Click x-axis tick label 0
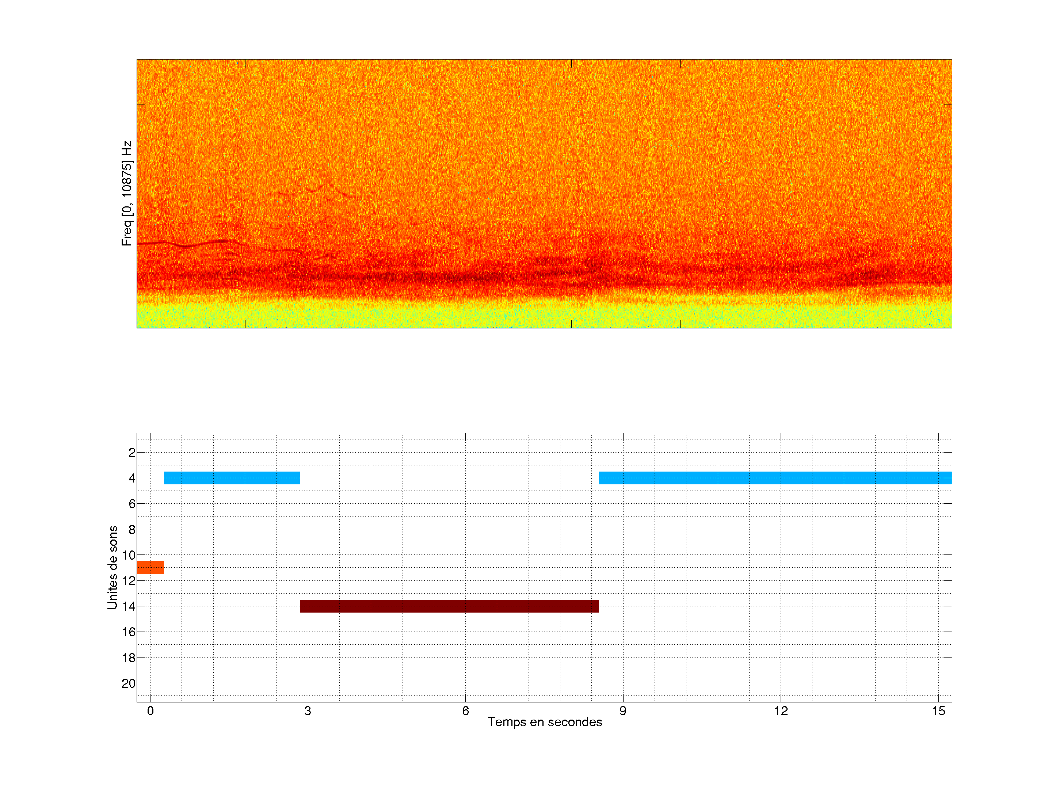This screenshot has width=1052, height=789. [150, 711]
